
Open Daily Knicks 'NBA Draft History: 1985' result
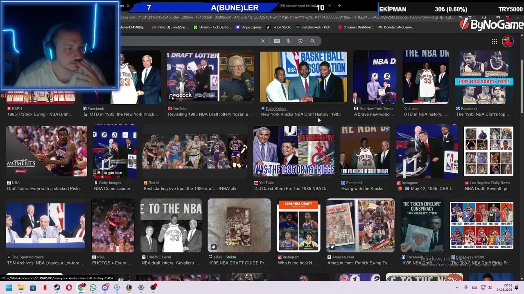[x=301, y=114]
